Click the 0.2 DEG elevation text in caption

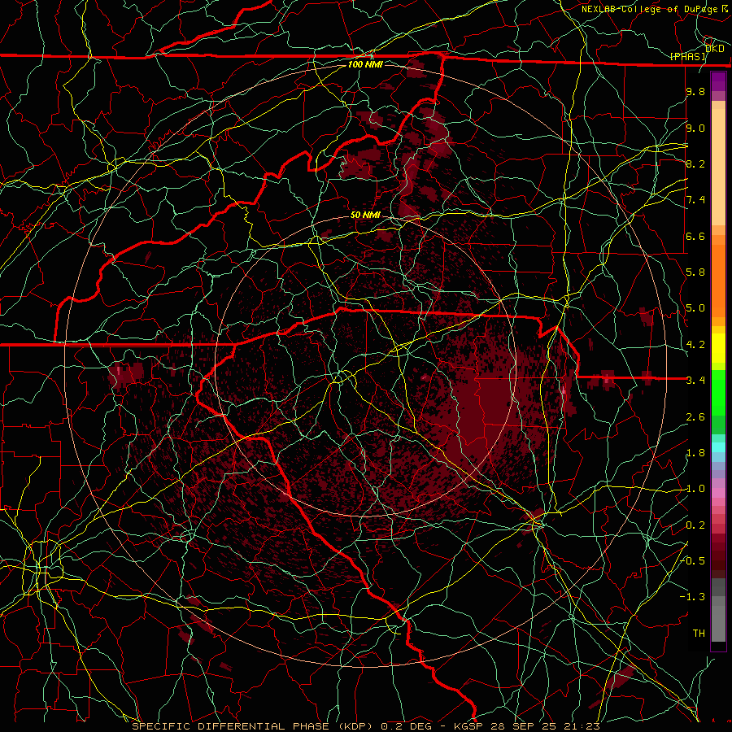point(406,726)
